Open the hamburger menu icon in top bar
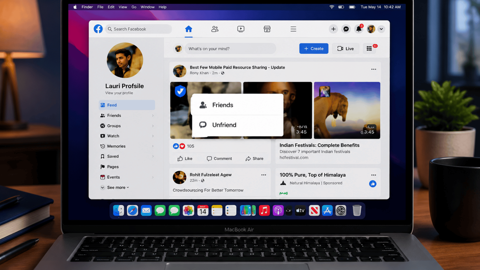 (293, 29)
